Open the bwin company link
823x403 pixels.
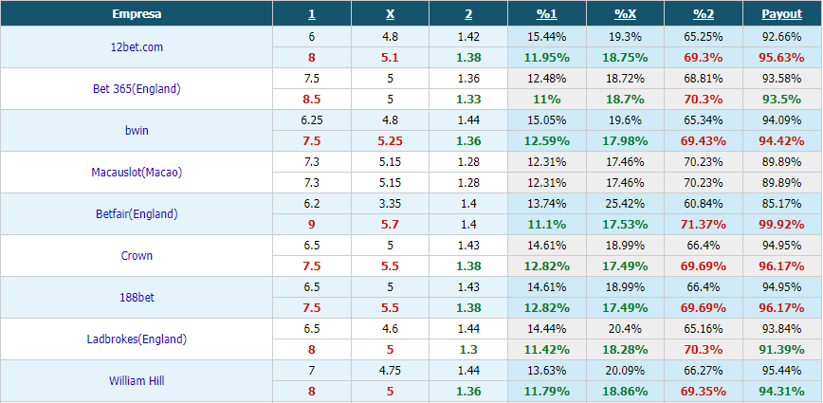137,131
